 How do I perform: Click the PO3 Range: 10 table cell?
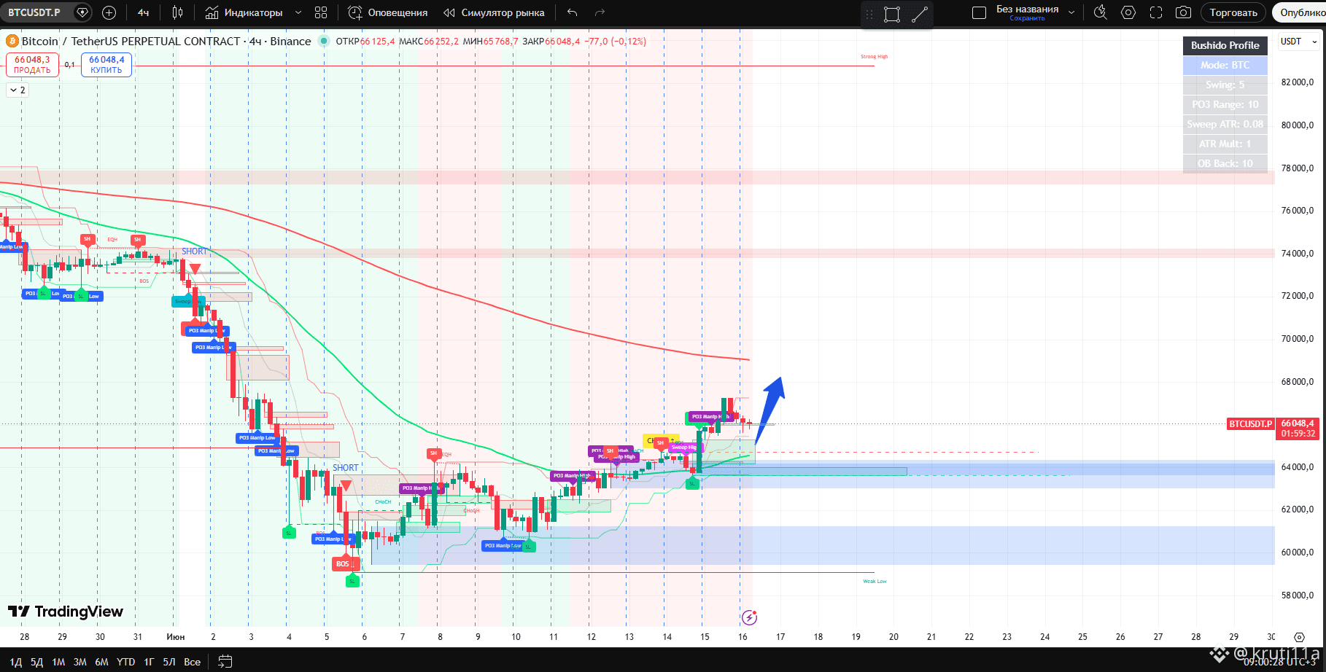(x=1225, y=104)
